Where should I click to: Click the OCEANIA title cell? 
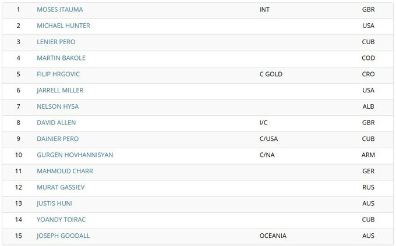[x=273, y=236]
